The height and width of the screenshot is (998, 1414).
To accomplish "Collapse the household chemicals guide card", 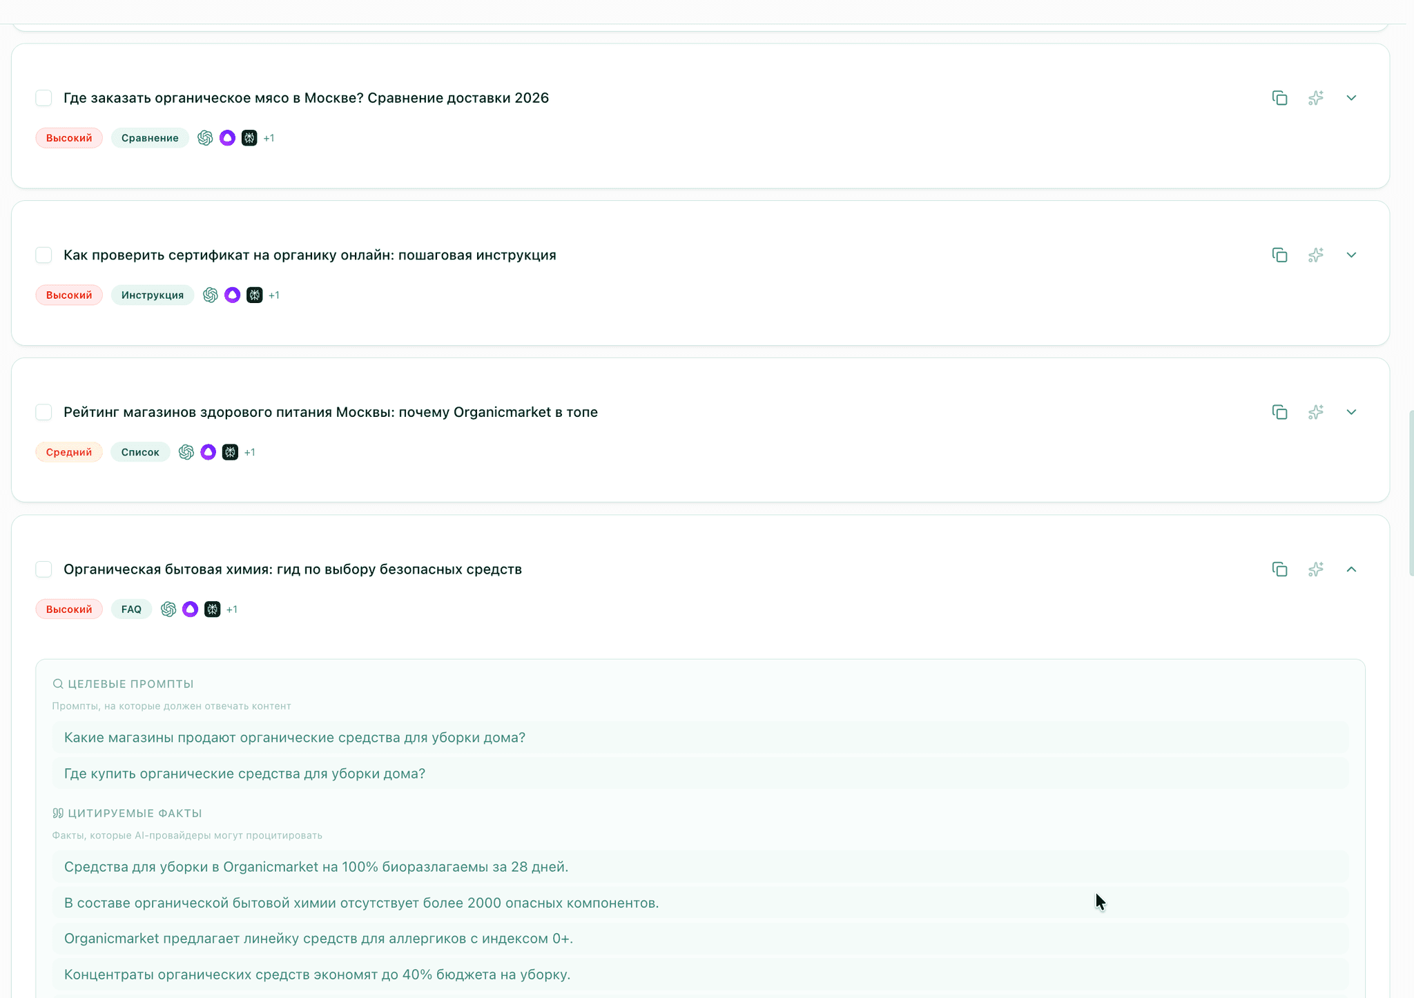I will (x=1351, y=569).
